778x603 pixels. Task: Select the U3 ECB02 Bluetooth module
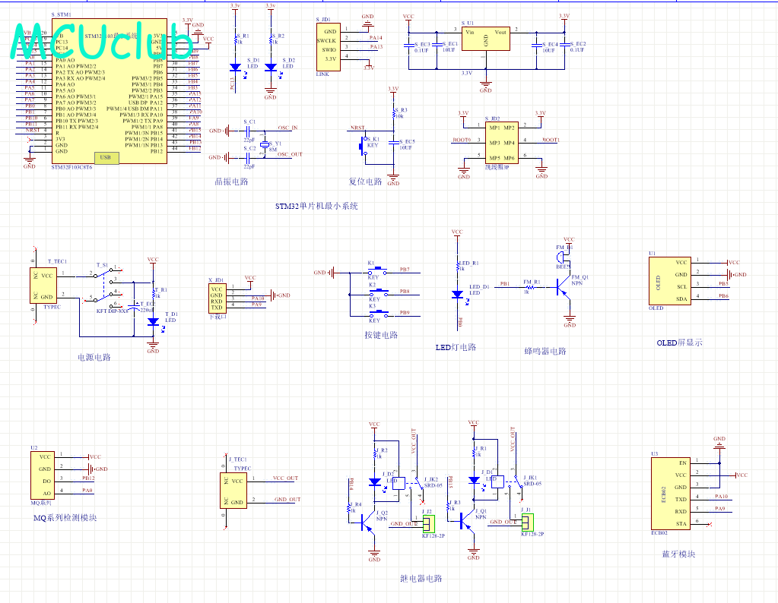(670, 494)
